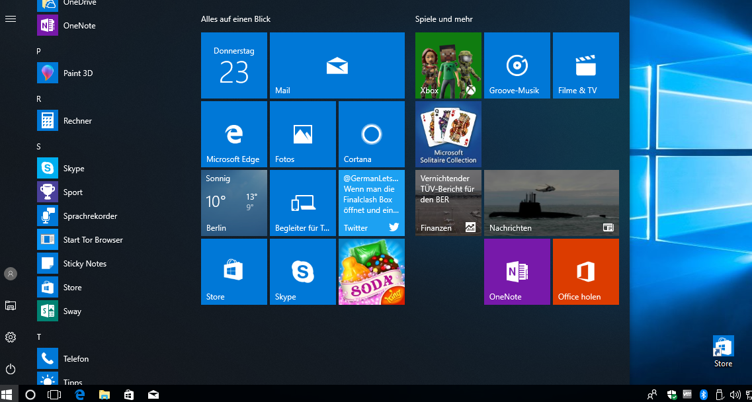Open Settings gear in Start sidebar
Screen dimensions: 752x402
point(11,337)
